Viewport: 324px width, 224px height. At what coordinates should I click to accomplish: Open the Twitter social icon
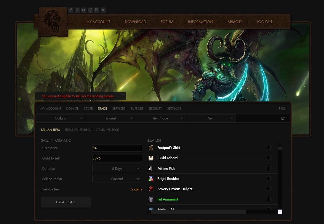[x=103, y=10]
